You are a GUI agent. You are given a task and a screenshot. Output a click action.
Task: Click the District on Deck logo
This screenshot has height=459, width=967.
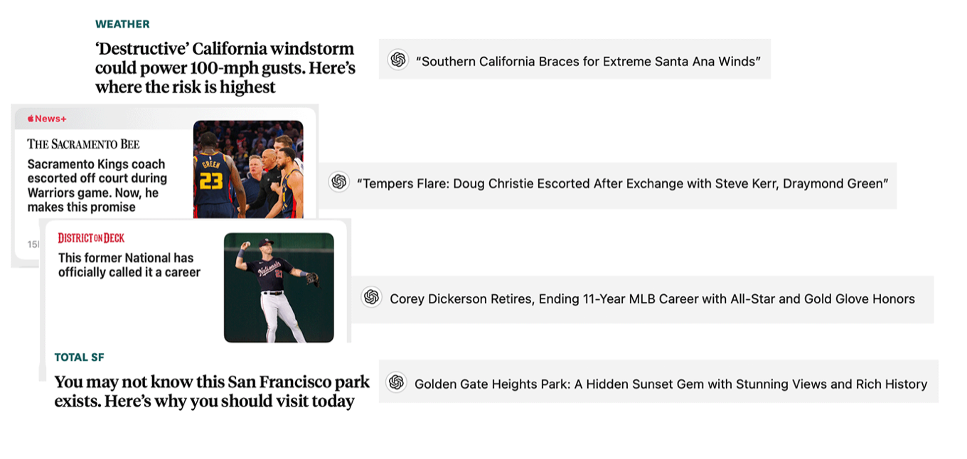point(91,238)
